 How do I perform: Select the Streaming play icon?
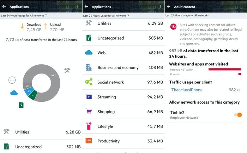pyautogui.click(x=89, y=96)
